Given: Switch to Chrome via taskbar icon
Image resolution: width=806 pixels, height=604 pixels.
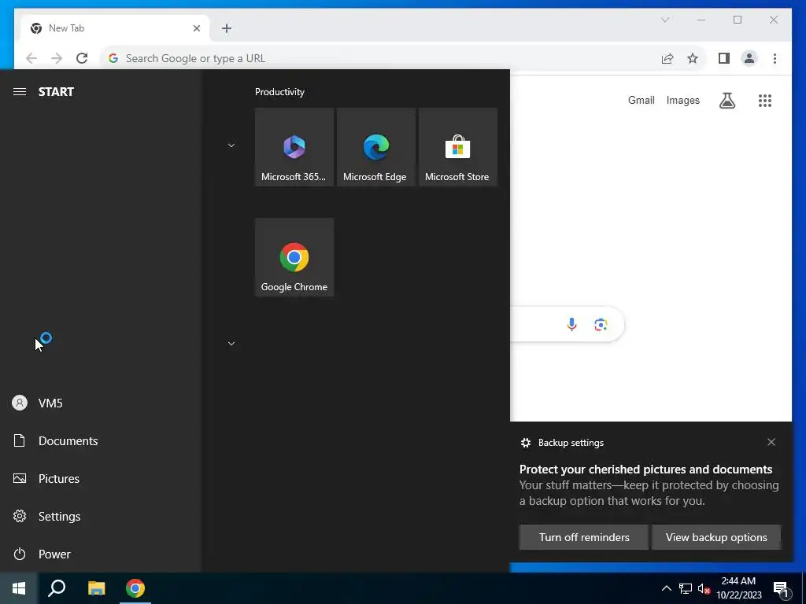Looking at the screenshot, I should pyautogui.click(x=135, y=588).
